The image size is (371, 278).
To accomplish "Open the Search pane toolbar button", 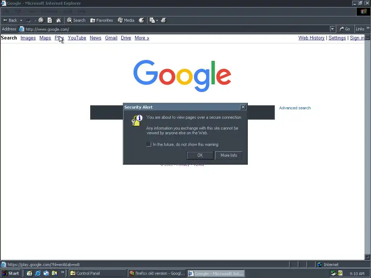I will point(76,20).
